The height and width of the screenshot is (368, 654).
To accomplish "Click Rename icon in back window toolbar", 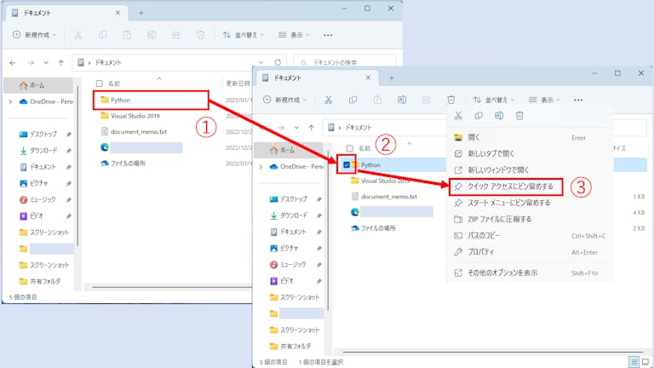I will coord(152,35).
